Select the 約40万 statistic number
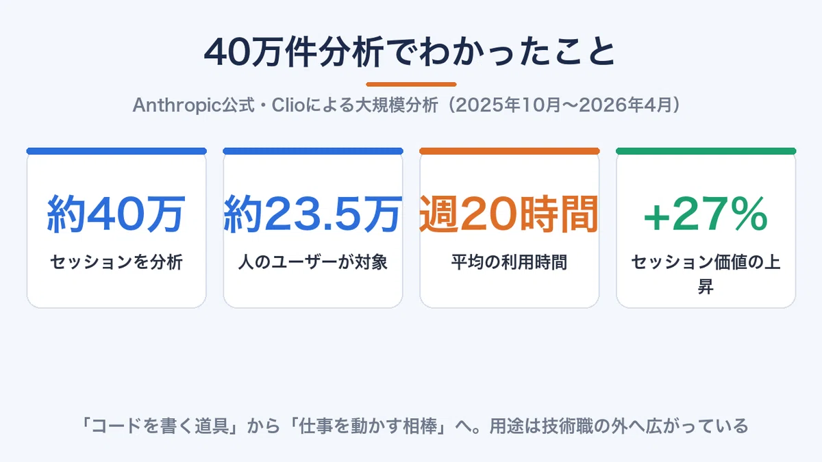The width and height of the screenshot is (822, 462). click(x=116, y=214)
